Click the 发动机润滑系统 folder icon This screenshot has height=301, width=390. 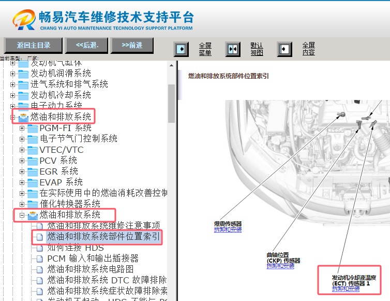23,74
